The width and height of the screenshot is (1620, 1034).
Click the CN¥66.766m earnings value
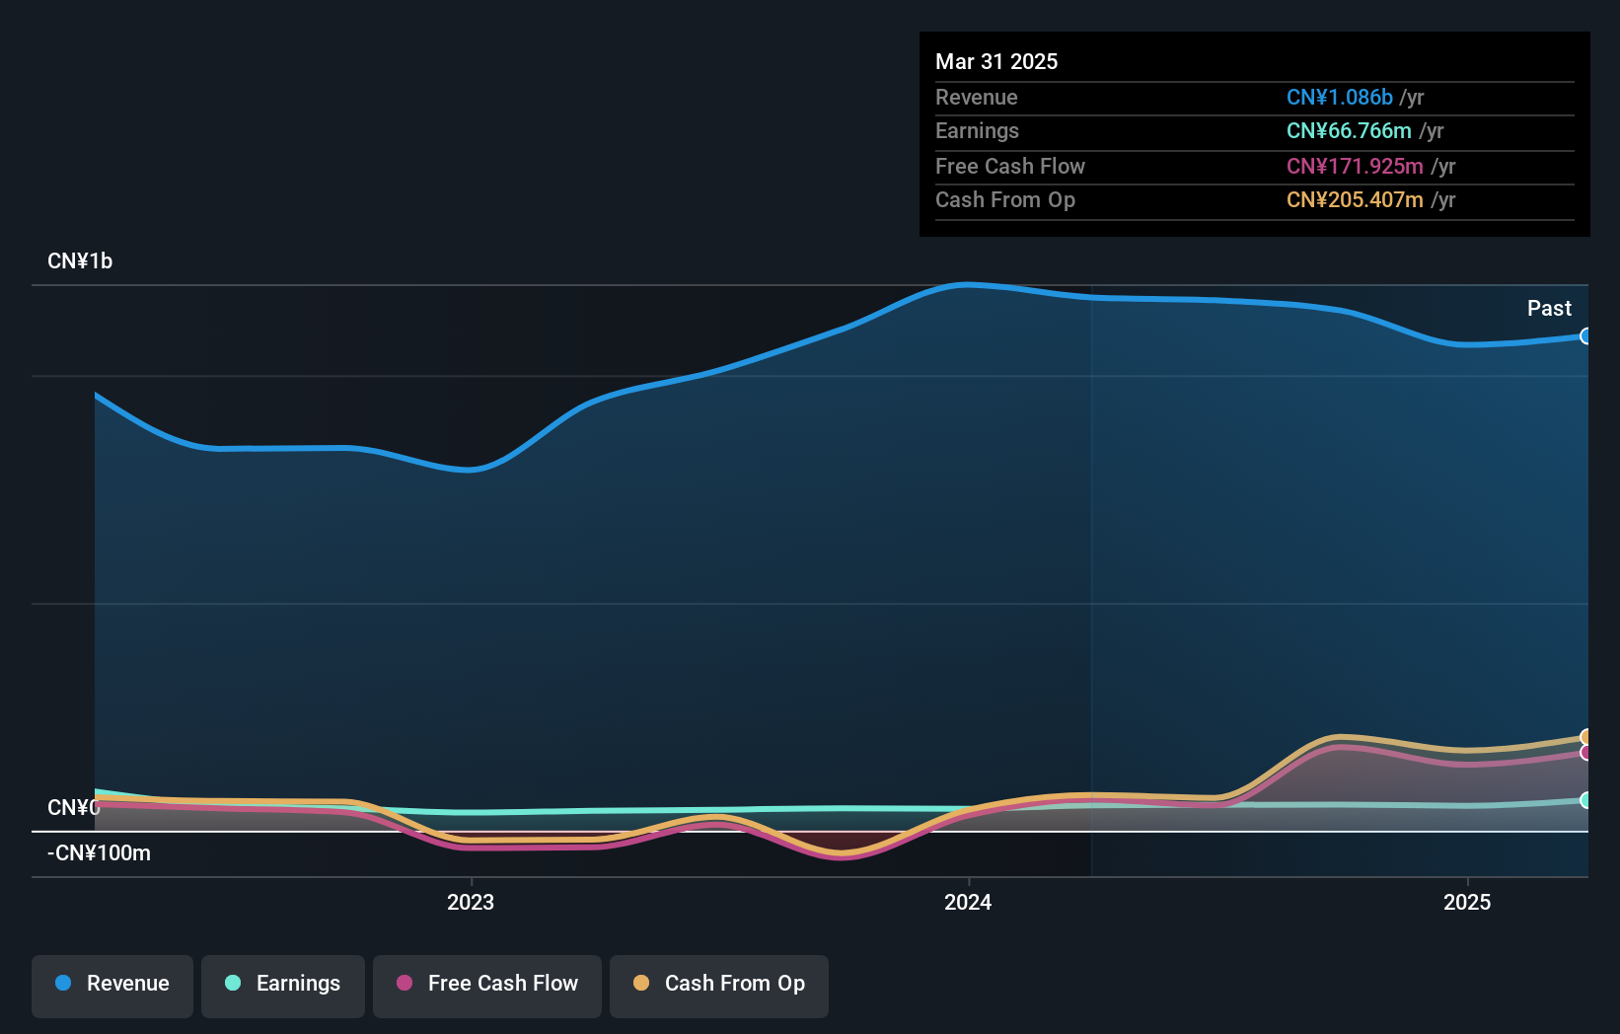click(1349, 130)
